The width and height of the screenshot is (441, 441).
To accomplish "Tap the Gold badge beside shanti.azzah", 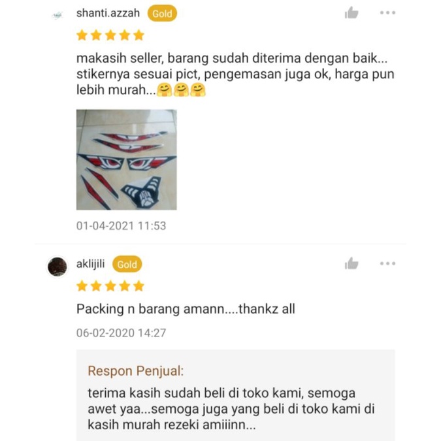I will (x=162, y=14).
